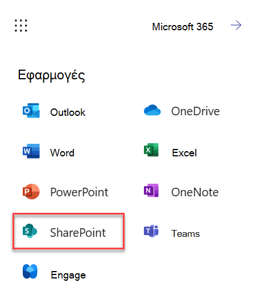Image resolution: width=256 pixels, height=295 pixels.
Task: Open the Outlook app icon
Action: [x=31, y=111]
